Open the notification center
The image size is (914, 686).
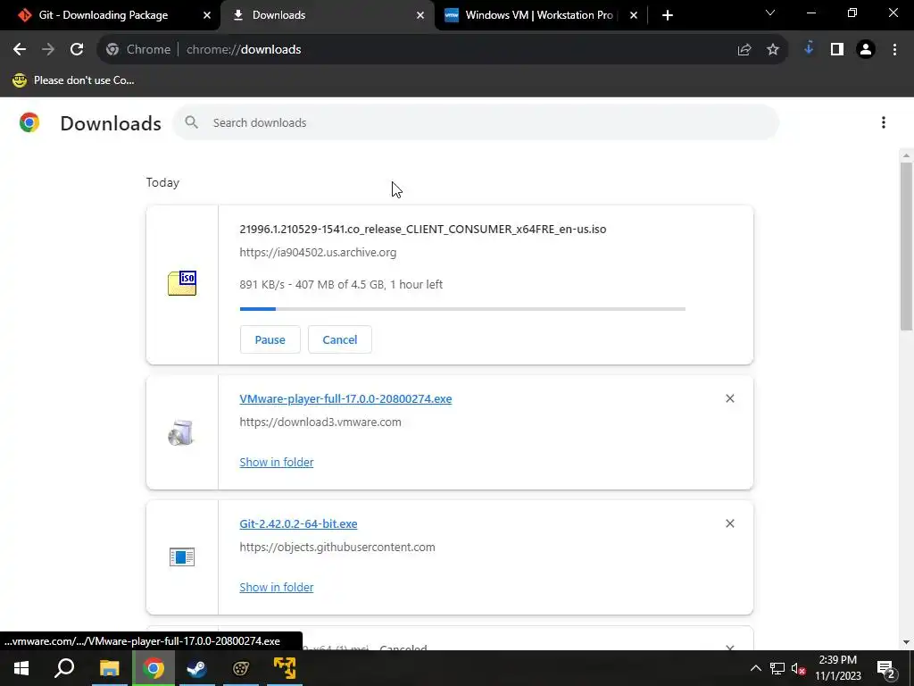coord(886,668)
